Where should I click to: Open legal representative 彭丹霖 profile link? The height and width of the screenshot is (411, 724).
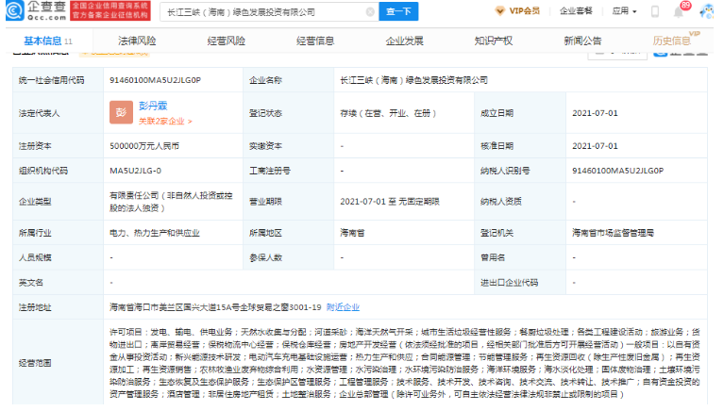pyautogui.click(x=153, y=106)
